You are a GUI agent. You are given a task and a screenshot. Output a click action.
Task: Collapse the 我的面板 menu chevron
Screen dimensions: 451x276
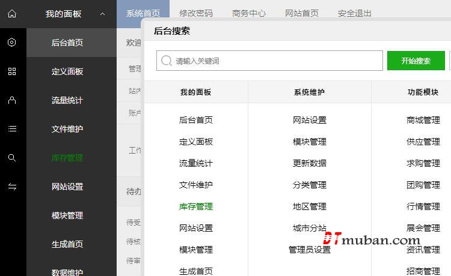point(103,14)
